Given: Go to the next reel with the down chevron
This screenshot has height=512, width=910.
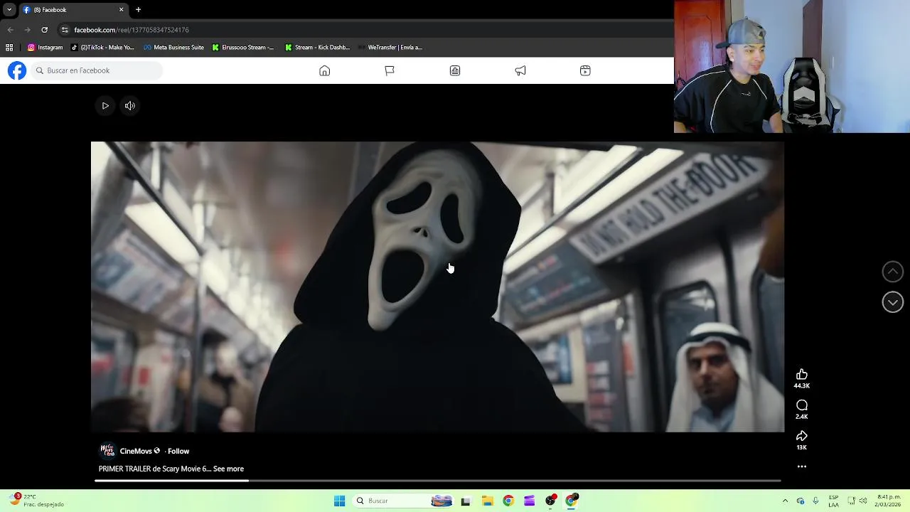Looking at the screenshot, I should pyautogui.click(x=893, y=302).
